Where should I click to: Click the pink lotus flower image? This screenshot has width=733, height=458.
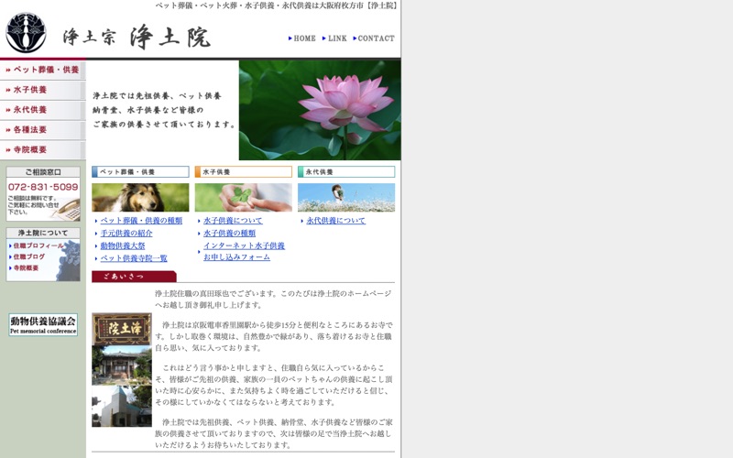[x=320, y=110]
